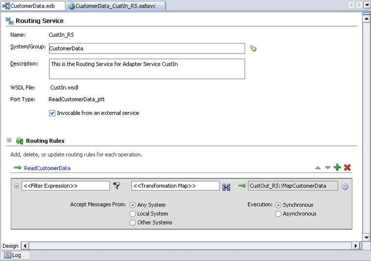Image resolution: width=371 pixels, height=261 pixels.
Task: Switch to CustomerData.esb tab
Action: (x=33, y=6)
